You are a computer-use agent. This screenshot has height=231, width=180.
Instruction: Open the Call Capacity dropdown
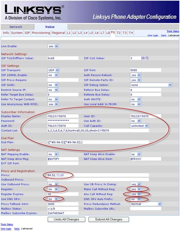[x=139, y=126]
